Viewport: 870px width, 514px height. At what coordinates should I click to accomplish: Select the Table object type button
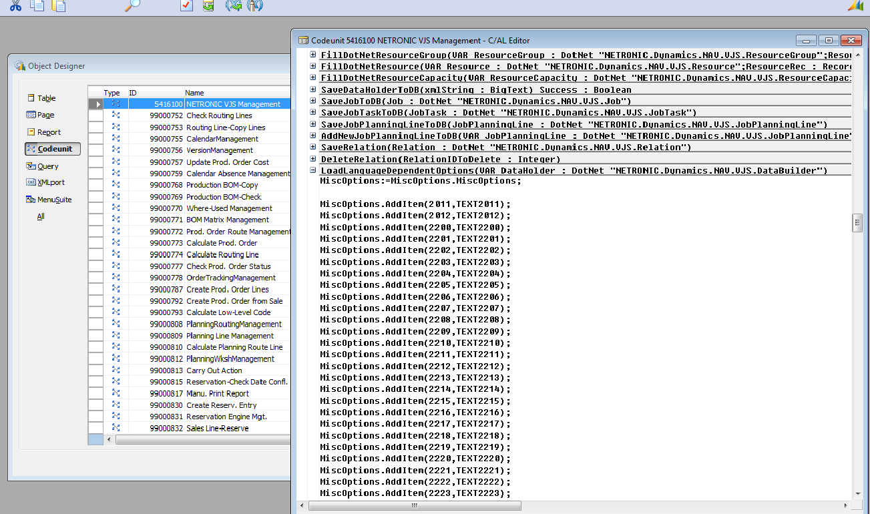pos(41,98)
